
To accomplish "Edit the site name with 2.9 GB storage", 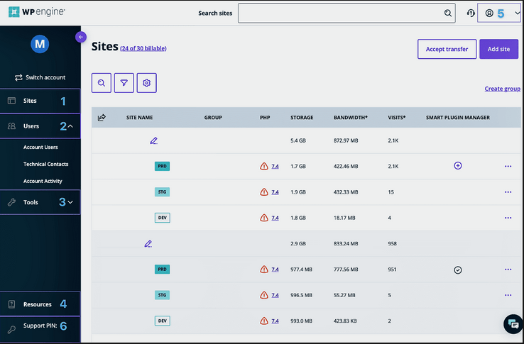I will pyautogui.click(x=148, y=243).
